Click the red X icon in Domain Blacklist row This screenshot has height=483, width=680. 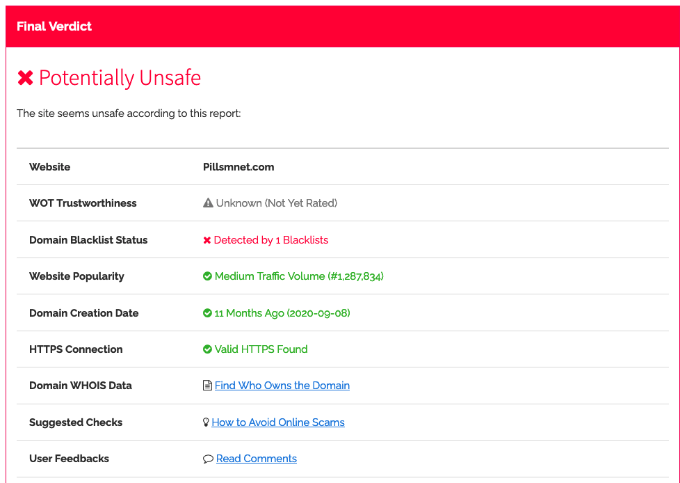click(x=207, y=240)
